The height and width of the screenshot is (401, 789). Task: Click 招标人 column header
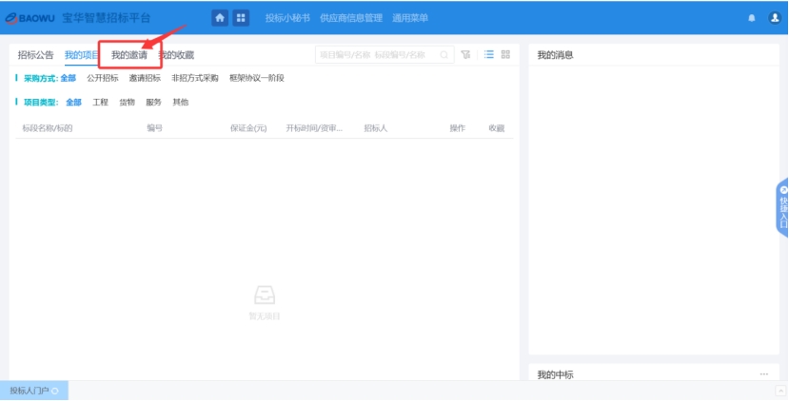(376, 128)
